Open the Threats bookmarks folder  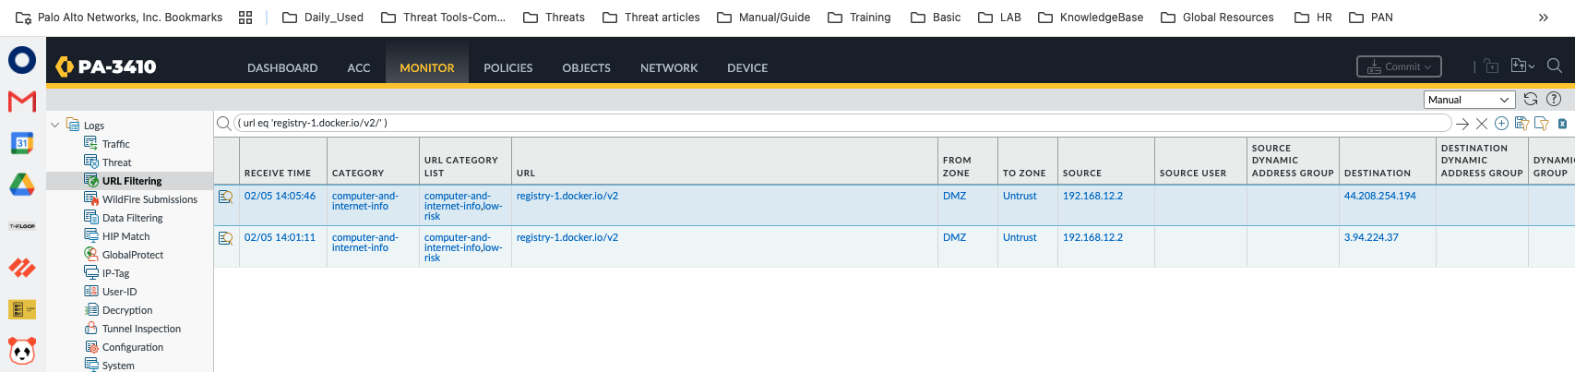coord(555,17)
